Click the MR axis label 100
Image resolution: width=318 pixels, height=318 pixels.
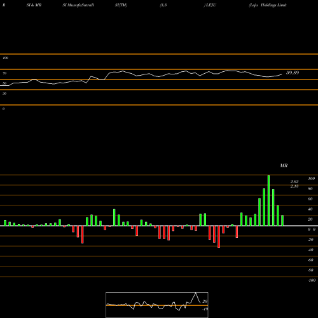(x=312, y=179)
